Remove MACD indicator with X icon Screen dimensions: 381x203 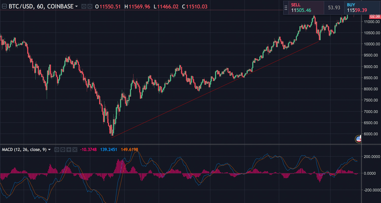click(75, 150)
